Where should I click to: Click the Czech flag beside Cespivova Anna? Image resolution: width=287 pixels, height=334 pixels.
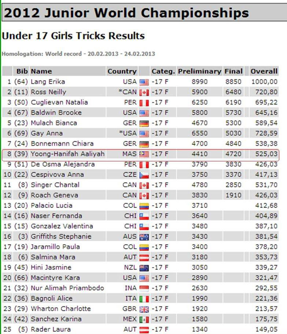point(144,175)
